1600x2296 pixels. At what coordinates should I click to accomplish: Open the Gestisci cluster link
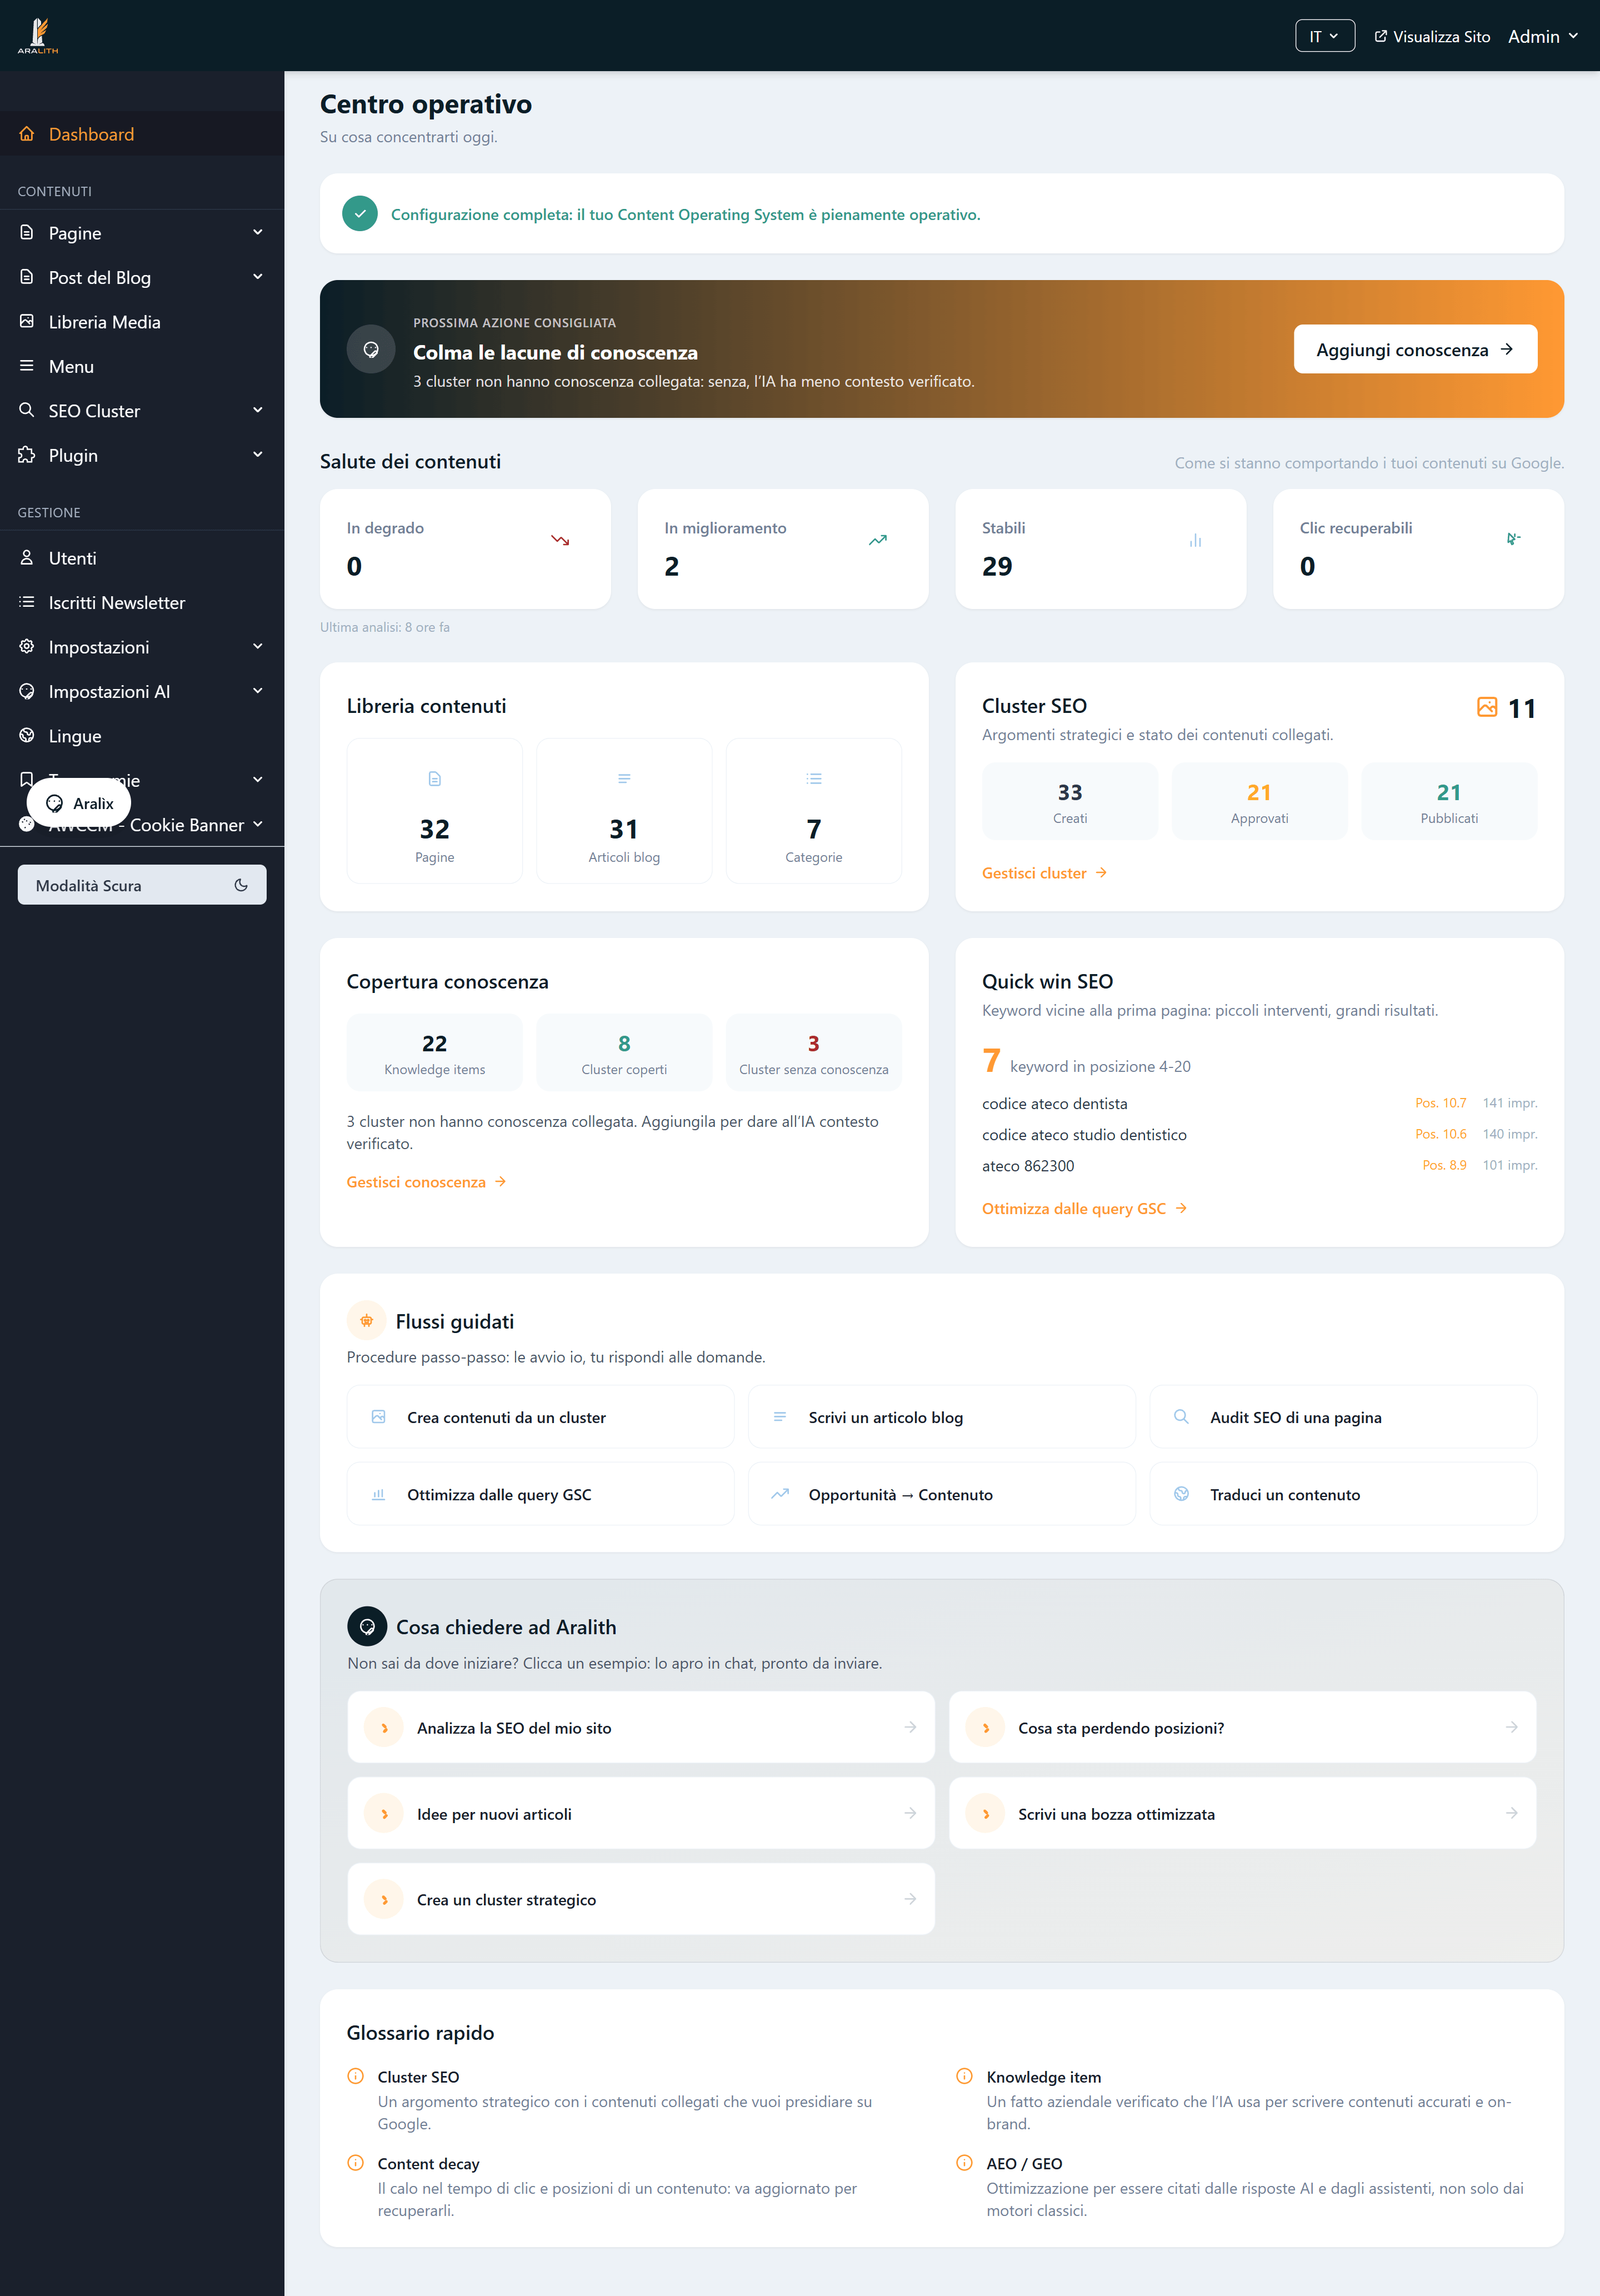(1044, 873)
